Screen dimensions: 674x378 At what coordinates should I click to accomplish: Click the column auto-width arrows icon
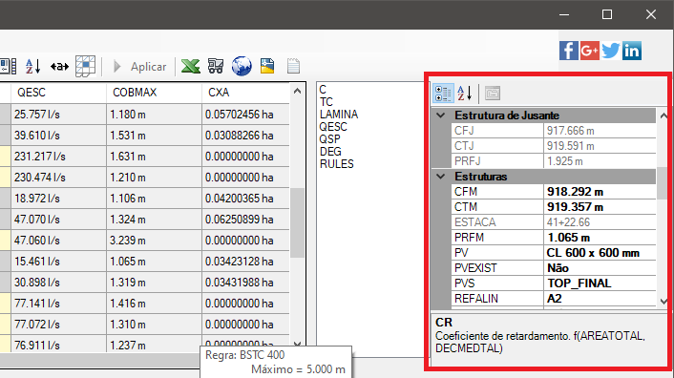coord(59,67)
